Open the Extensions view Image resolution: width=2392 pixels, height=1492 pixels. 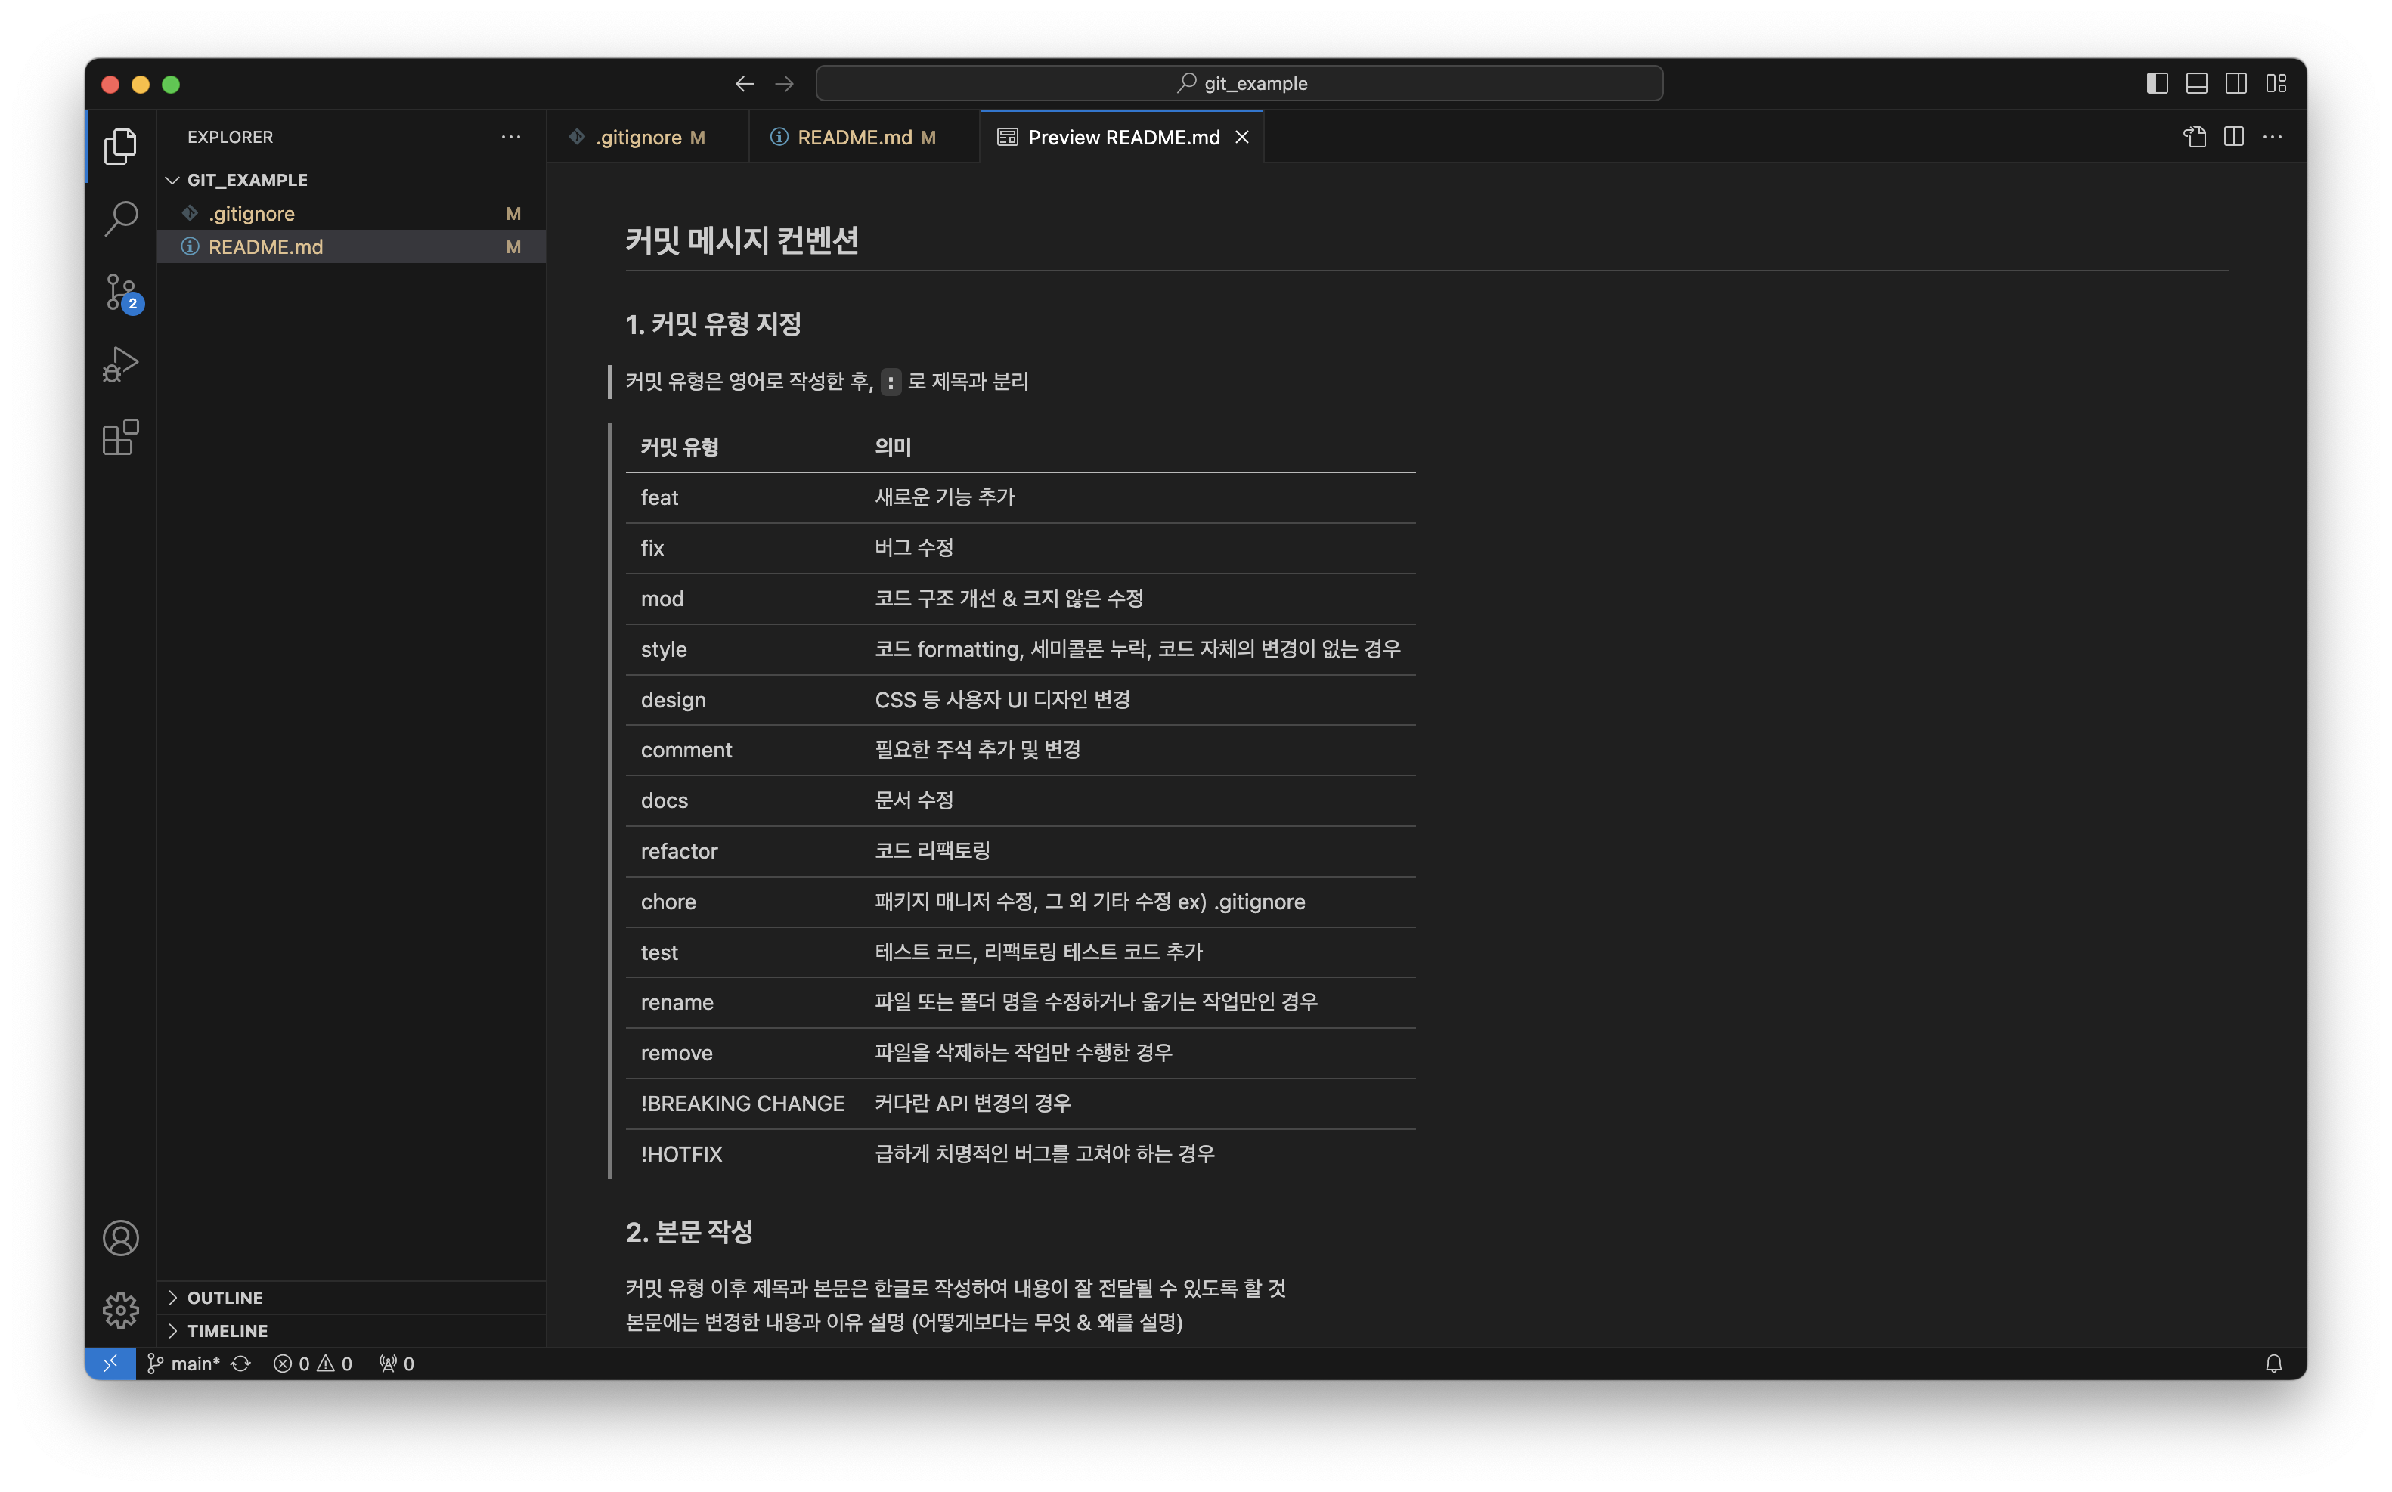[122, 437]
